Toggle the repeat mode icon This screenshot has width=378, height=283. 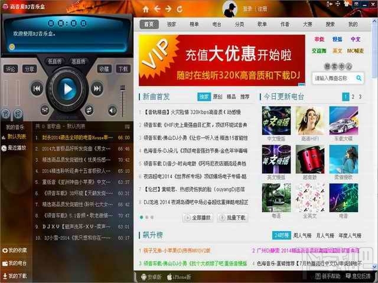coord(89,110)
